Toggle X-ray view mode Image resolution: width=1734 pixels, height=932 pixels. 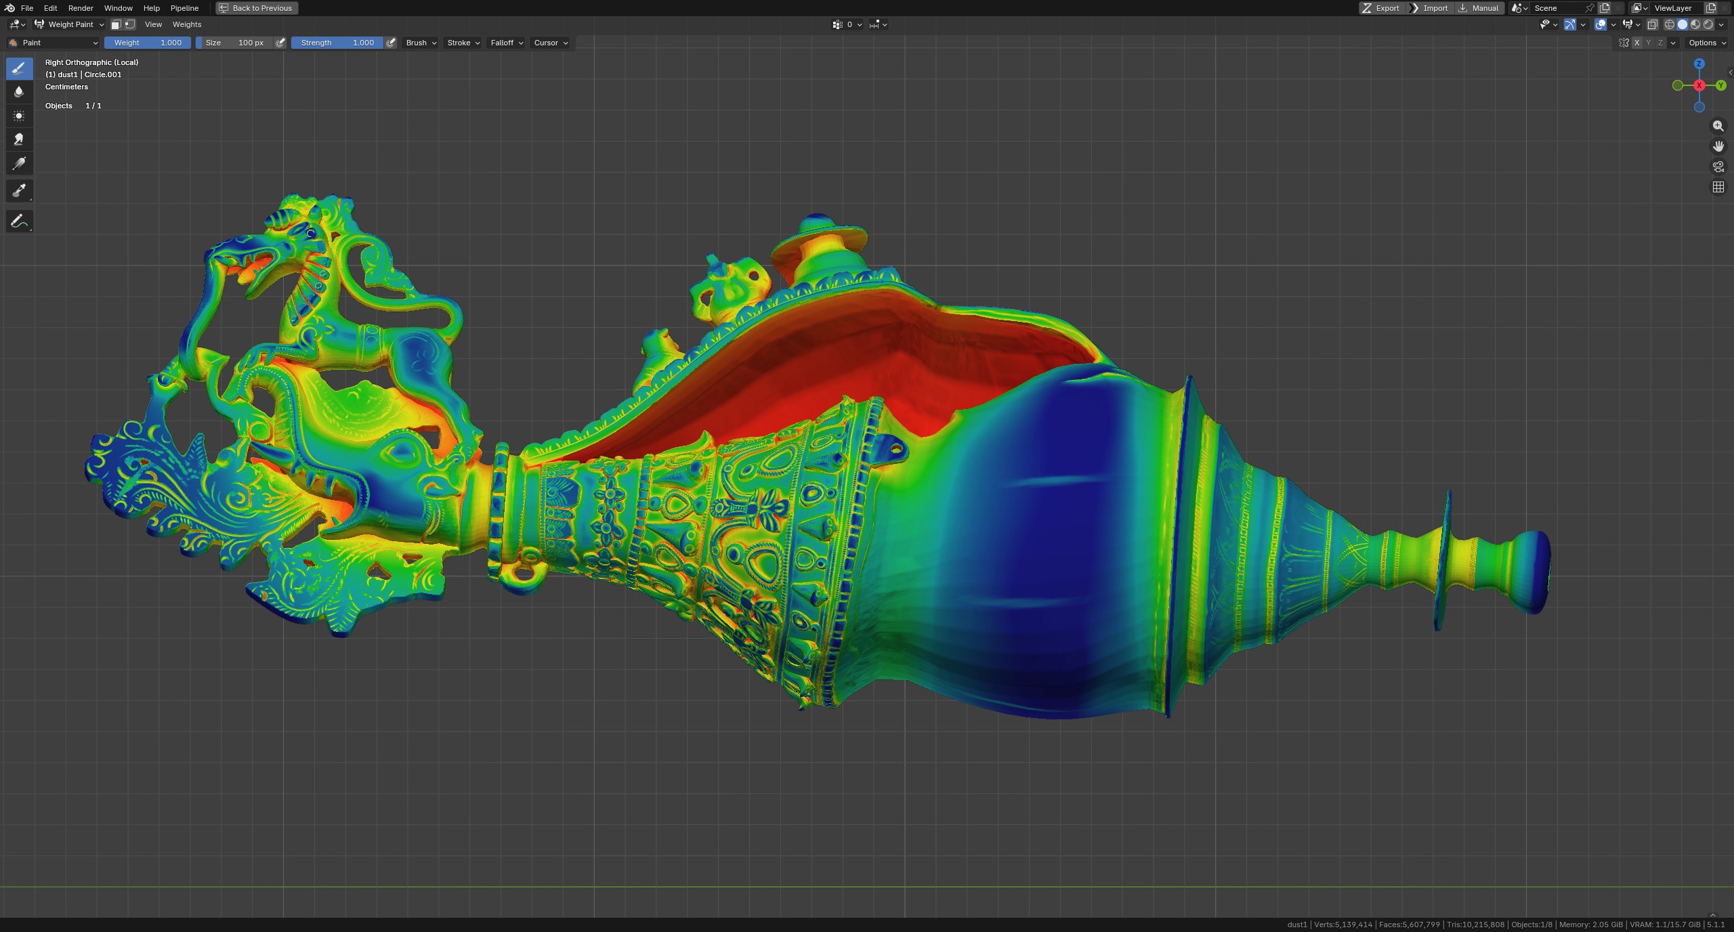1652,24
